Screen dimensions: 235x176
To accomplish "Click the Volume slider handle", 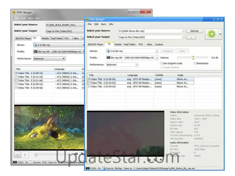I will (193, 58).
